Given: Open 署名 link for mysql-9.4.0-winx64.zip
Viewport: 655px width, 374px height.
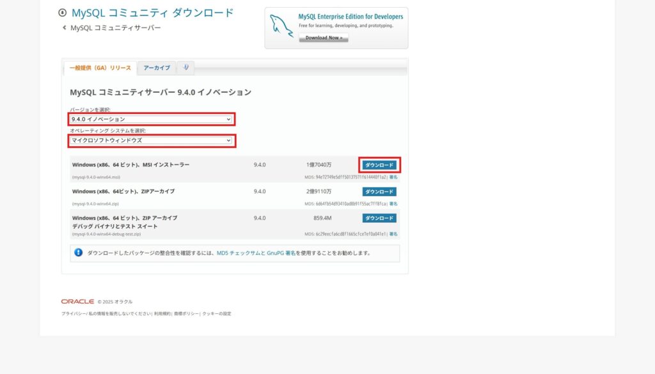Looking at the screenshot, I should pyautogui.click(x=393, y=204).
